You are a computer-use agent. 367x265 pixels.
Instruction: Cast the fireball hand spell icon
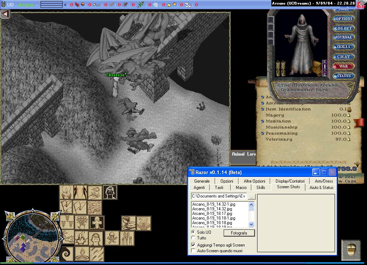coord(95,192)
